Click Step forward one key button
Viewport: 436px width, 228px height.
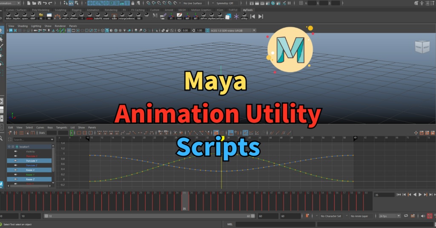pyautogui.click(x=425, y=195)
